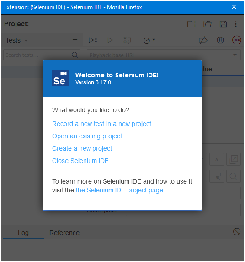Toggle enable/disable command slashes button
The width and height of the screenshot is (245, 262).
point(217,159)
